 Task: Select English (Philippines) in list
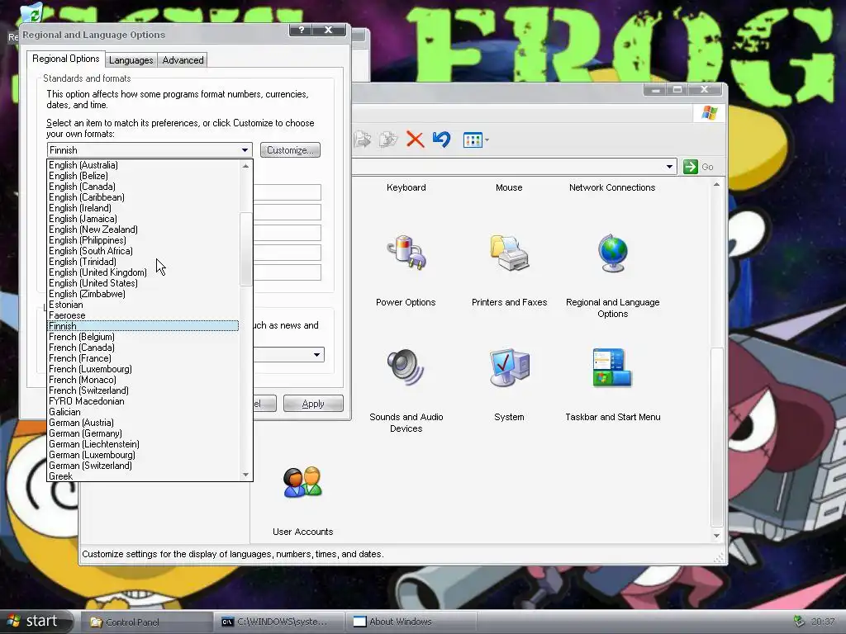click(143, 240)
